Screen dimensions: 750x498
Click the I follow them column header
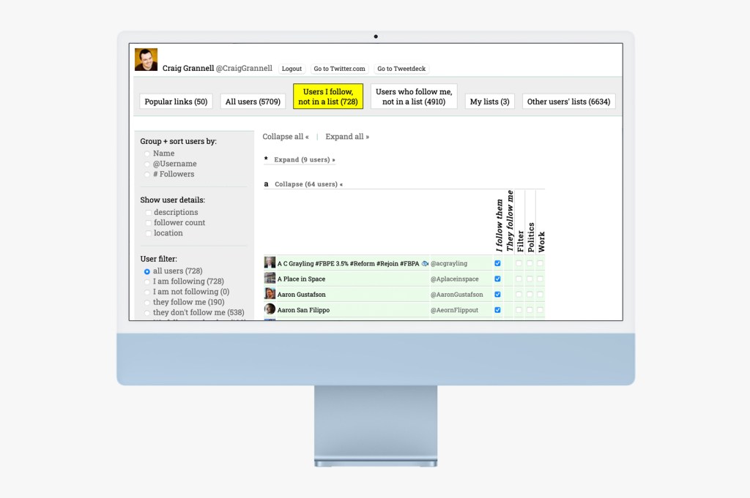click(x=499, y=225)
